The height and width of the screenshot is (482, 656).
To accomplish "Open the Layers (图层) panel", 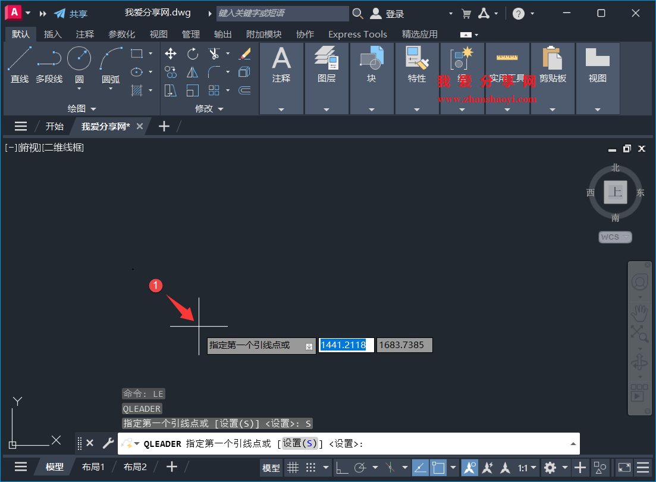I will point(327,79).
